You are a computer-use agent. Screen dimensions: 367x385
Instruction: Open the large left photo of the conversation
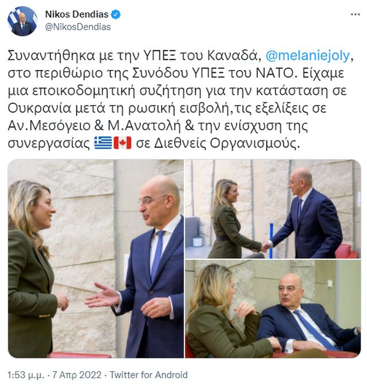coord(96,259)
